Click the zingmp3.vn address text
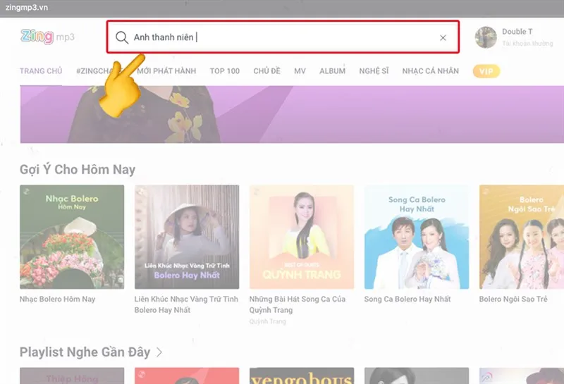This screenshot has width=564, height=384. (x=27, y=8)
